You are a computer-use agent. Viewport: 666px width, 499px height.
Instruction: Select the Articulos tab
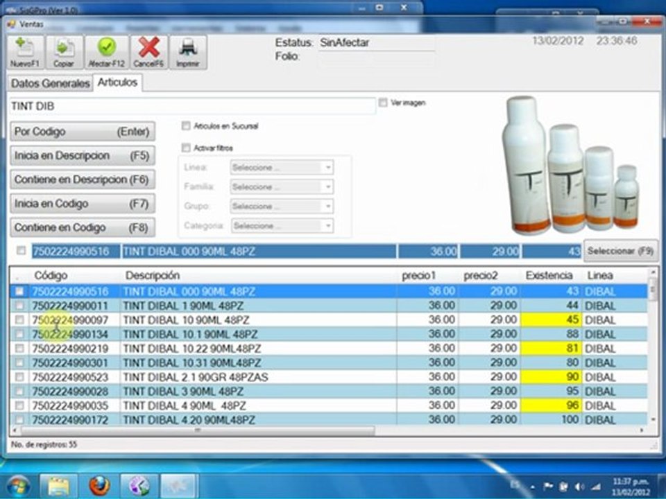click(118, 82)
